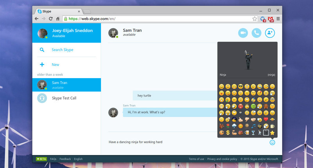Choose the blue music note emoticon

coord(253,126)
